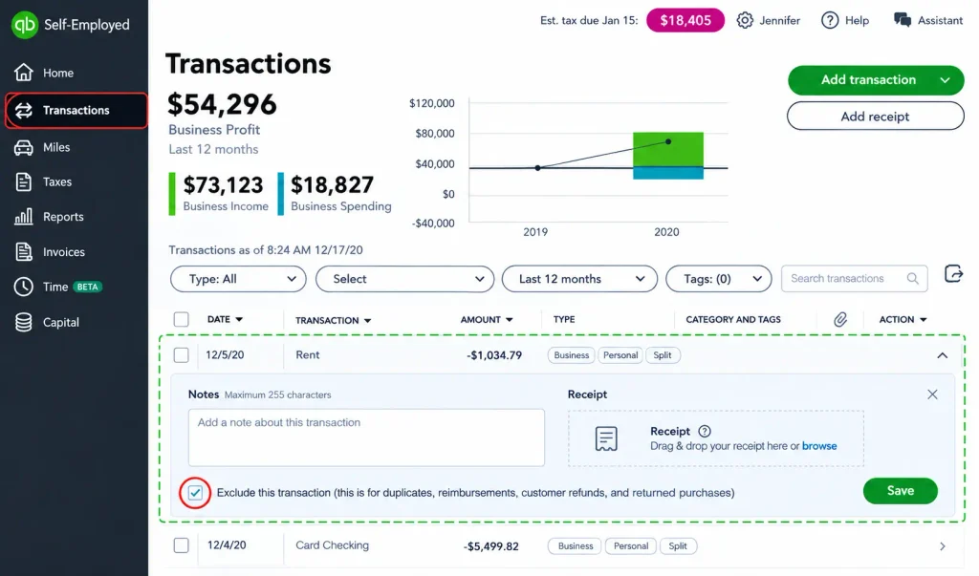Image resolution: width=979 pixels, height=576 pixels.
Task: Click the Transactions arrows icon
Action: (24, 111)
